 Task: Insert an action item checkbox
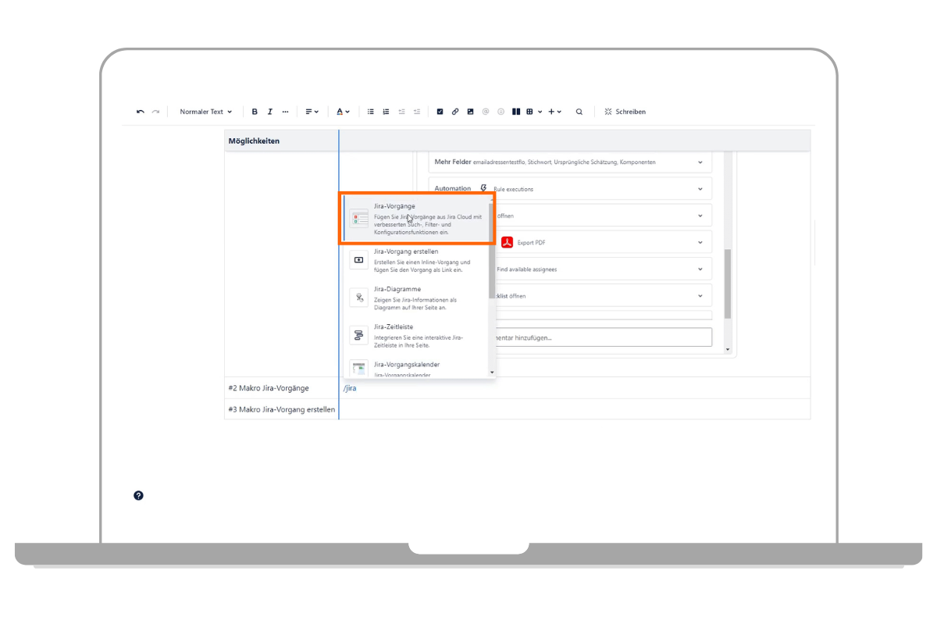(x=440, y=112)
